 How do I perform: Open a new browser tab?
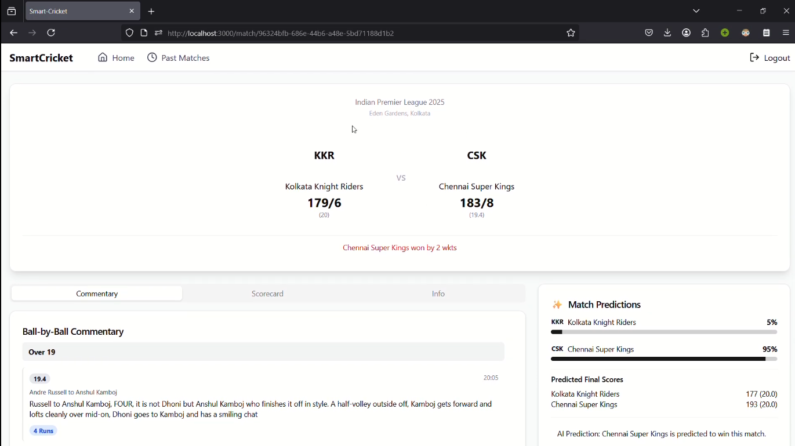pyautogui.click(x=151, y=11)
